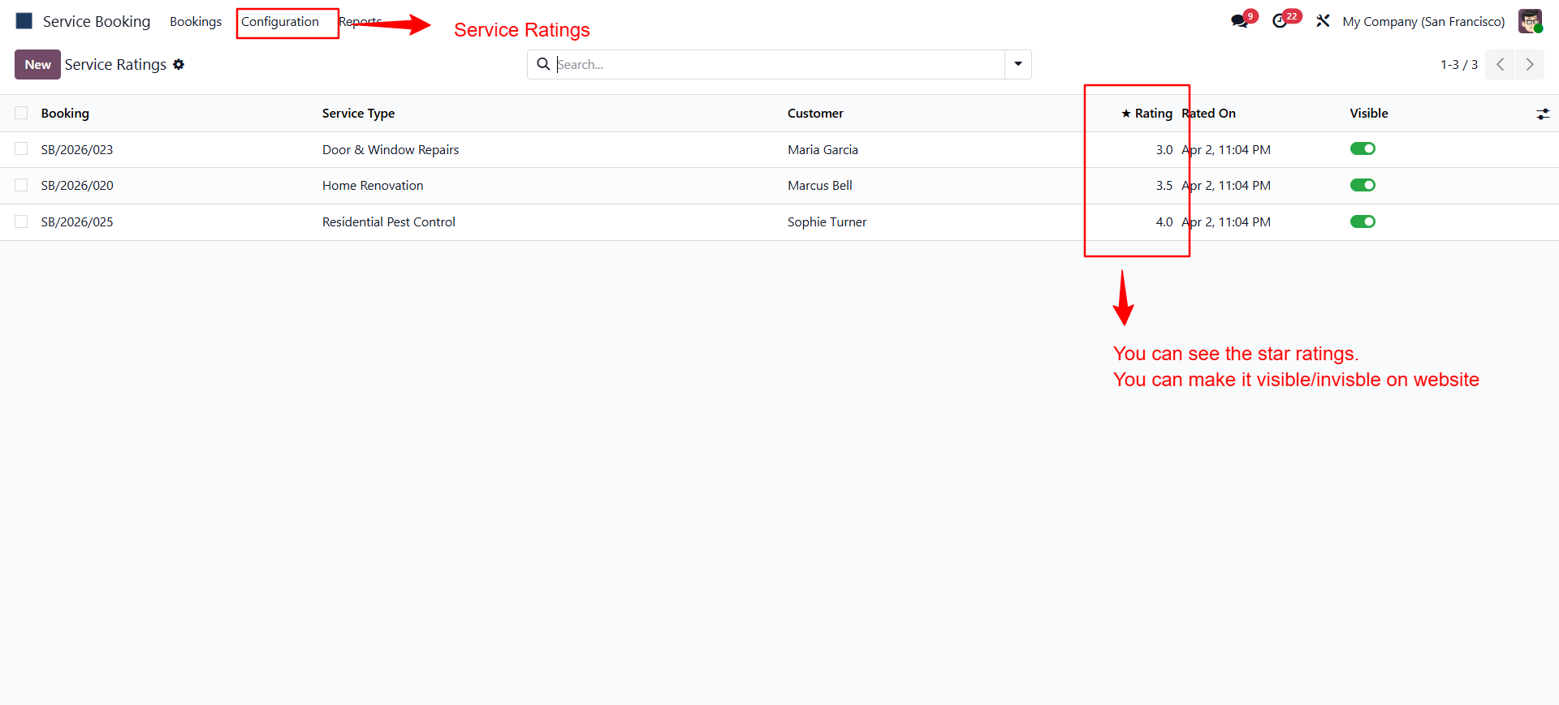Toggle visibility for Maria Garcia's rating

pos(1363,148)
